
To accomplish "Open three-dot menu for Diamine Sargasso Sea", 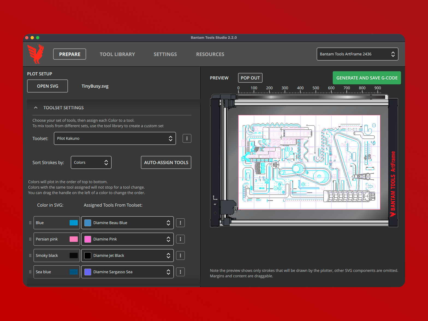I will pyautogui.click(x=180, y=272).
